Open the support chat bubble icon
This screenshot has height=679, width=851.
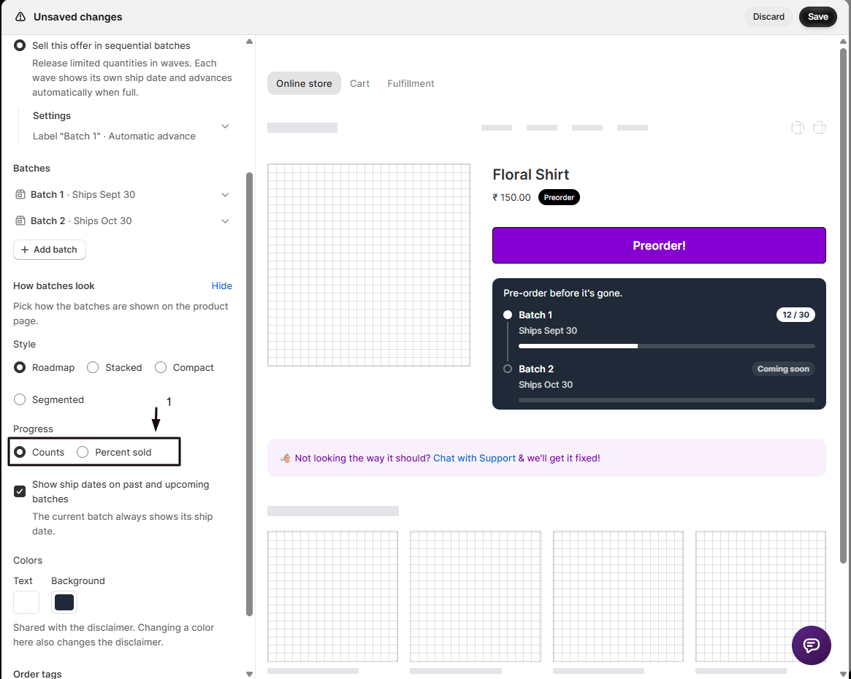pos(811,645)
